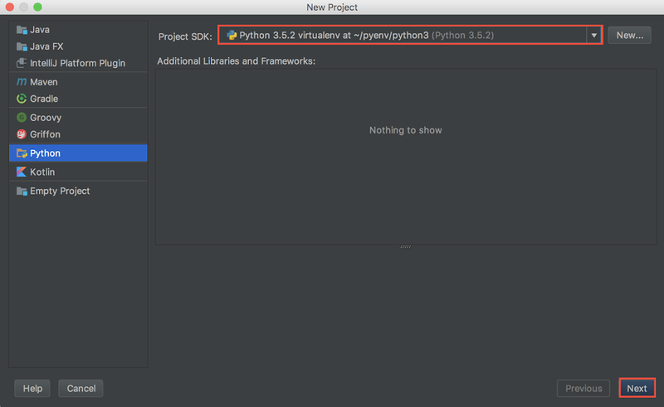Open Help for the New Project dialog

[32, 388]
